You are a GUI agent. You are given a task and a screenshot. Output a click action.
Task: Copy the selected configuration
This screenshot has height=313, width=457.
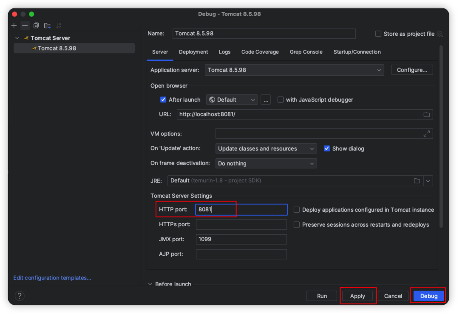click(36, 26)
